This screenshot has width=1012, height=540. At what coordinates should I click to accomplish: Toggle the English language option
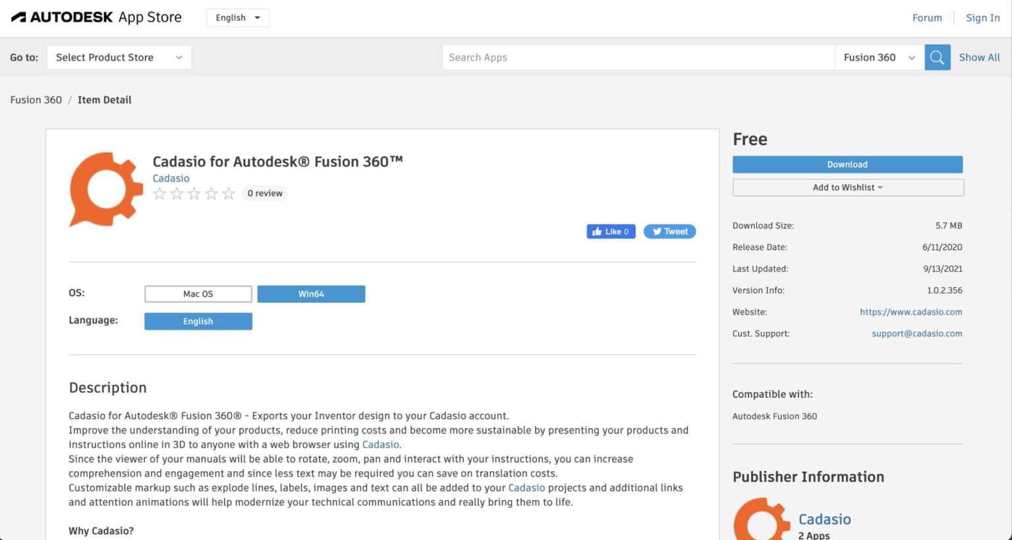[x=198, y=321]
